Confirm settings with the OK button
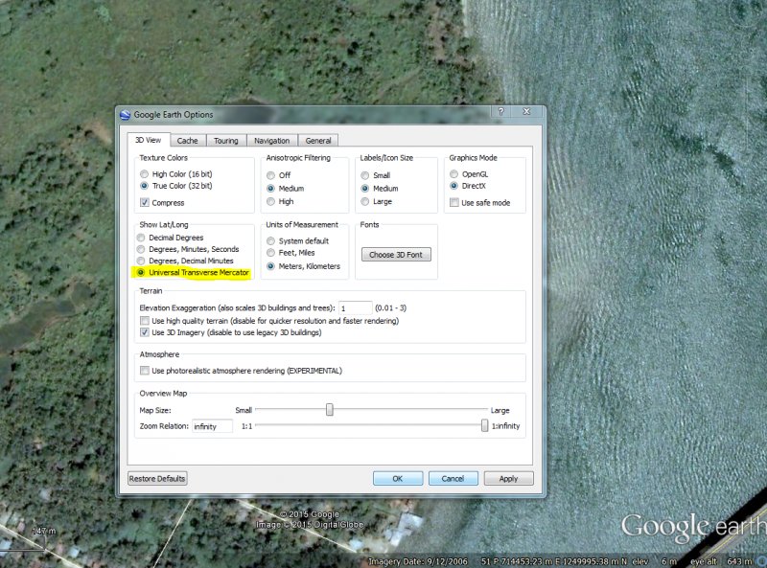Screen dimensions: 767x568 click(x=398, y=479)
